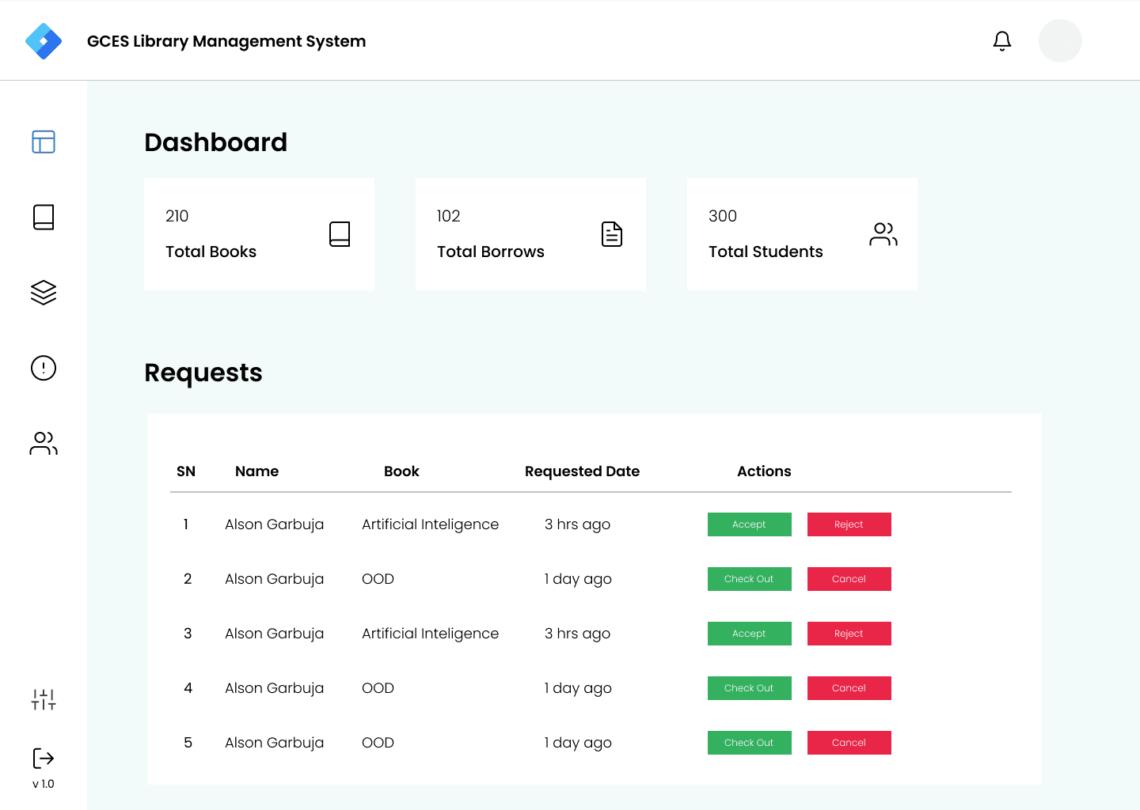
Task: Click the Requests section heading
Action: [203, 372]
